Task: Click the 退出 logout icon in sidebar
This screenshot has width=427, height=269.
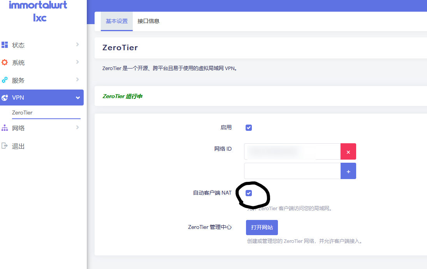Action: pyautogui.click(x=5, y=146)
